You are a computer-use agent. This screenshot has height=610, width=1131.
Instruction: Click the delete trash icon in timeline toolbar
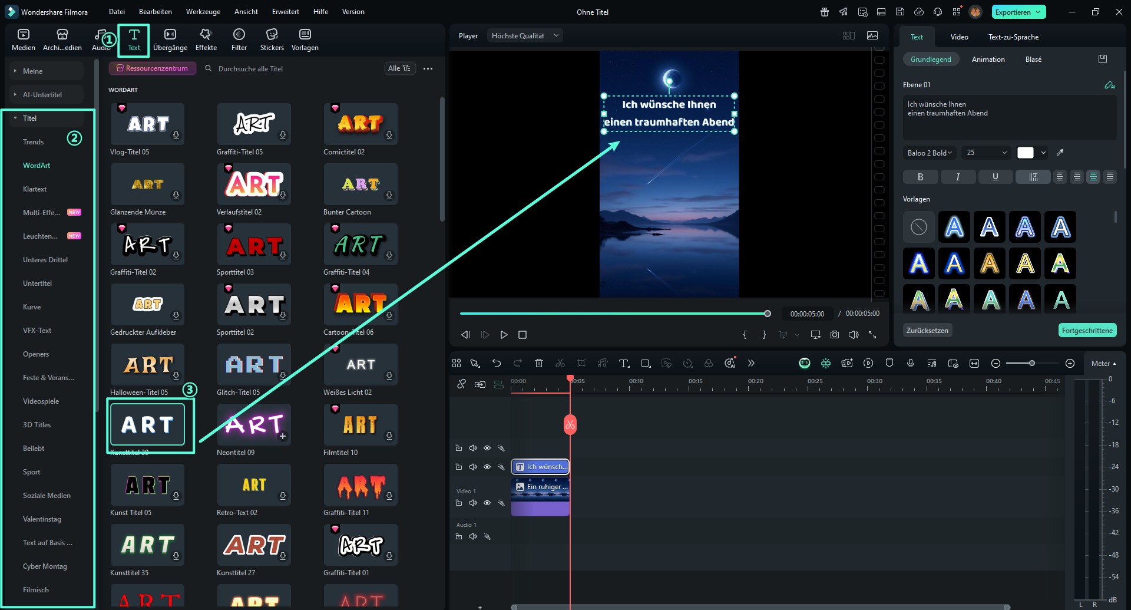pos(539,363)
